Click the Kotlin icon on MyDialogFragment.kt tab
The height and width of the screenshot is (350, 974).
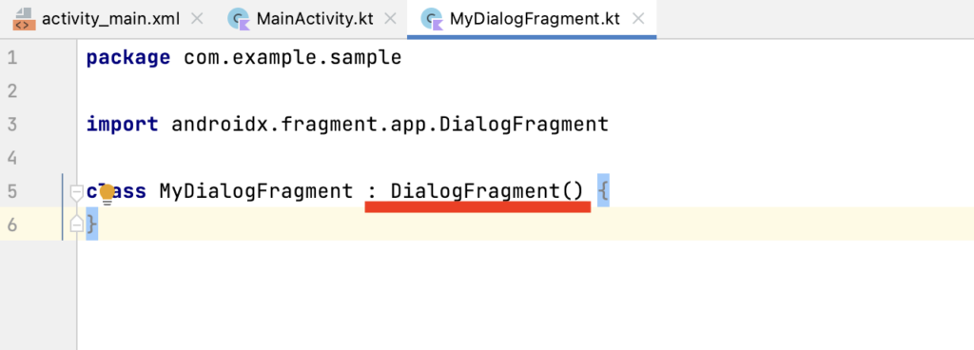(432, 19)
